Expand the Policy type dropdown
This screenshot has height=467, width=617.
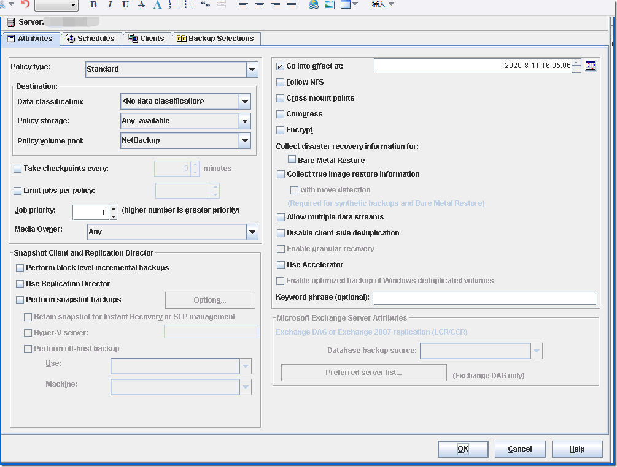(252, 69)
